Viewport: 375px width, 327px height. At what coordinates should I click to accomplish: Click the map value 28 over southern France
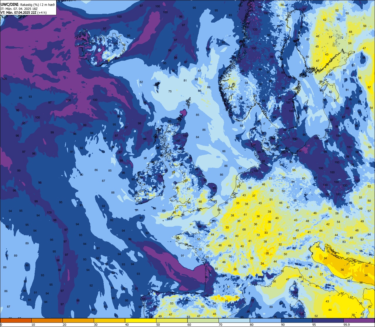(235, 269)
